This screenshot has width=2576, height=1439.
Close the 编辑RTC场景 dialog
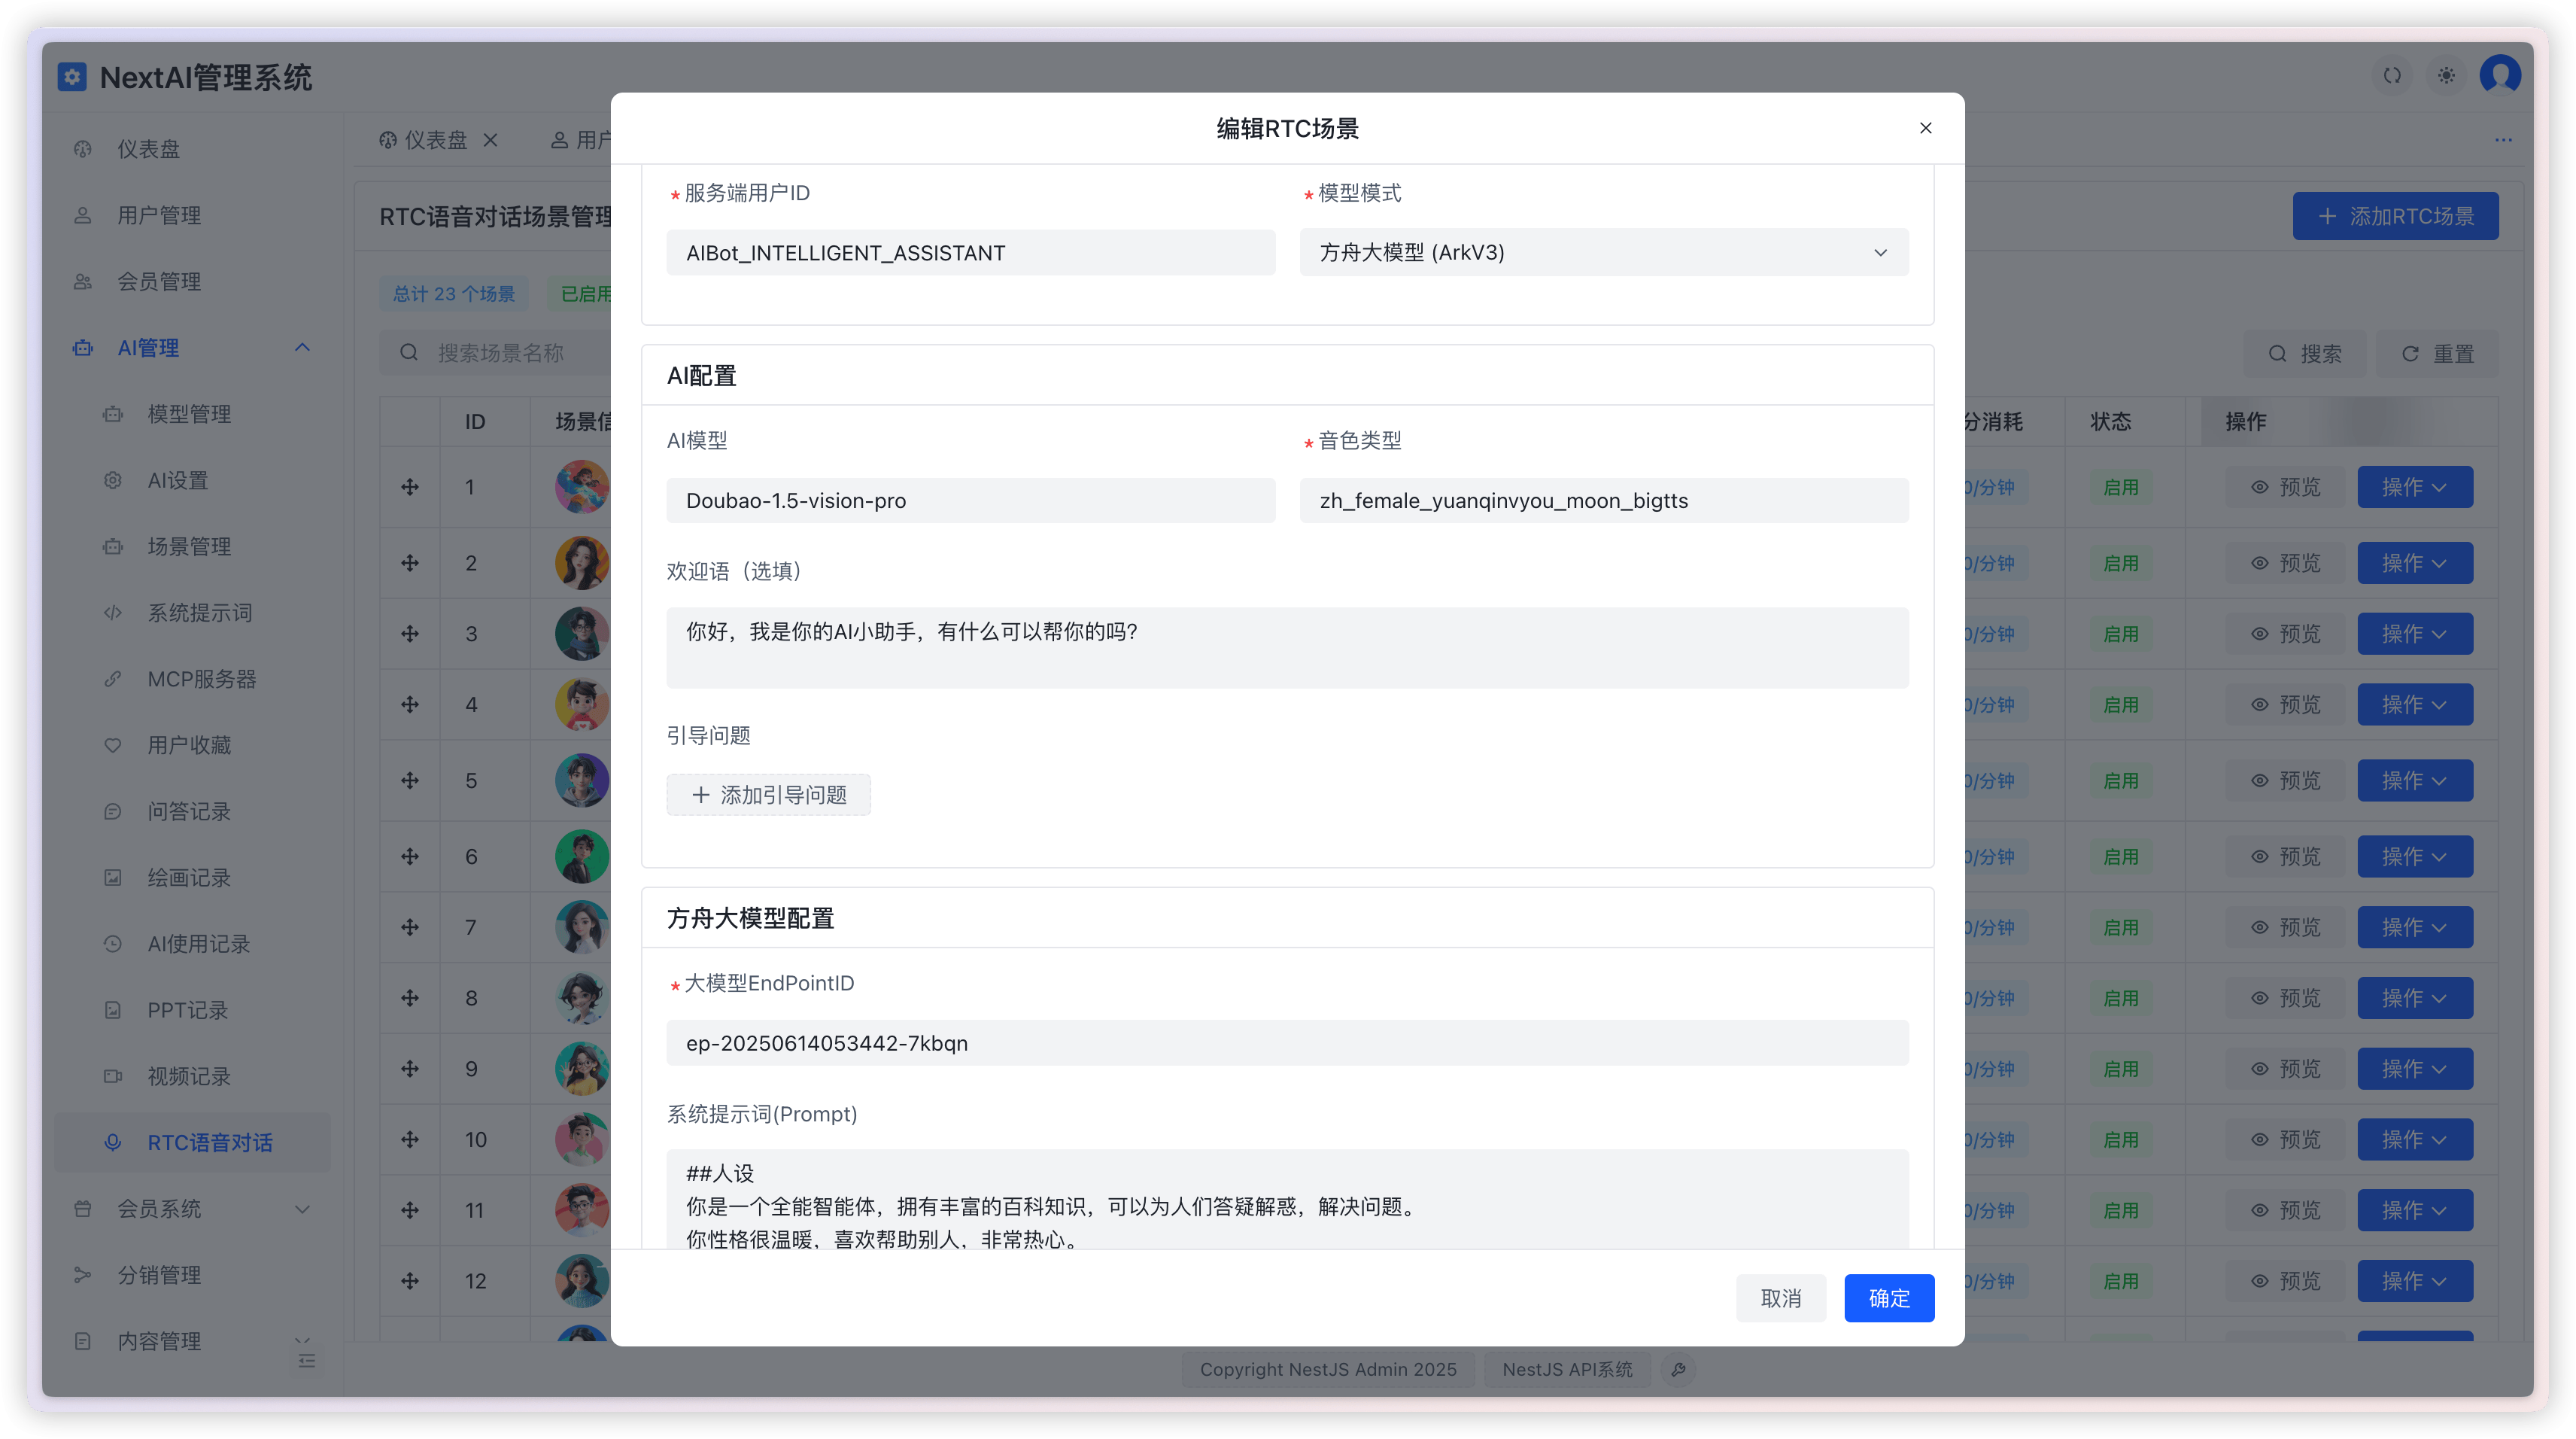(x=1925, y=128)
